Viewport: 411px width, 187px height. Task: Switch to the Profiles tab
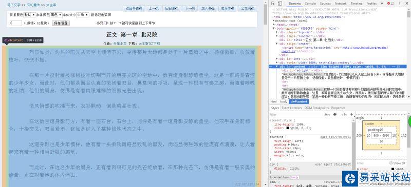371,4
